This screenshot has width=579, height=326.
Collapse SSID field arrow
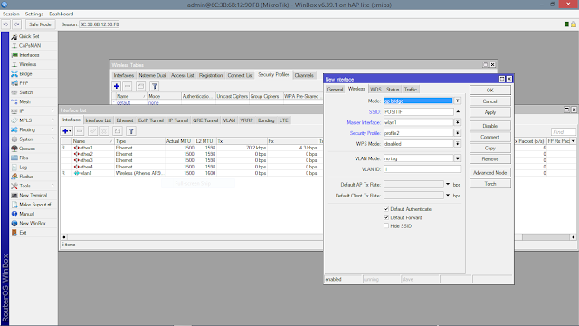(x=458, y=111)
